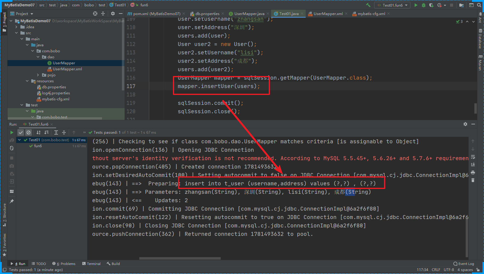The width and height of the screenshot is (484, 274).
Task: Open Build tool window
Action: (113, 264)
